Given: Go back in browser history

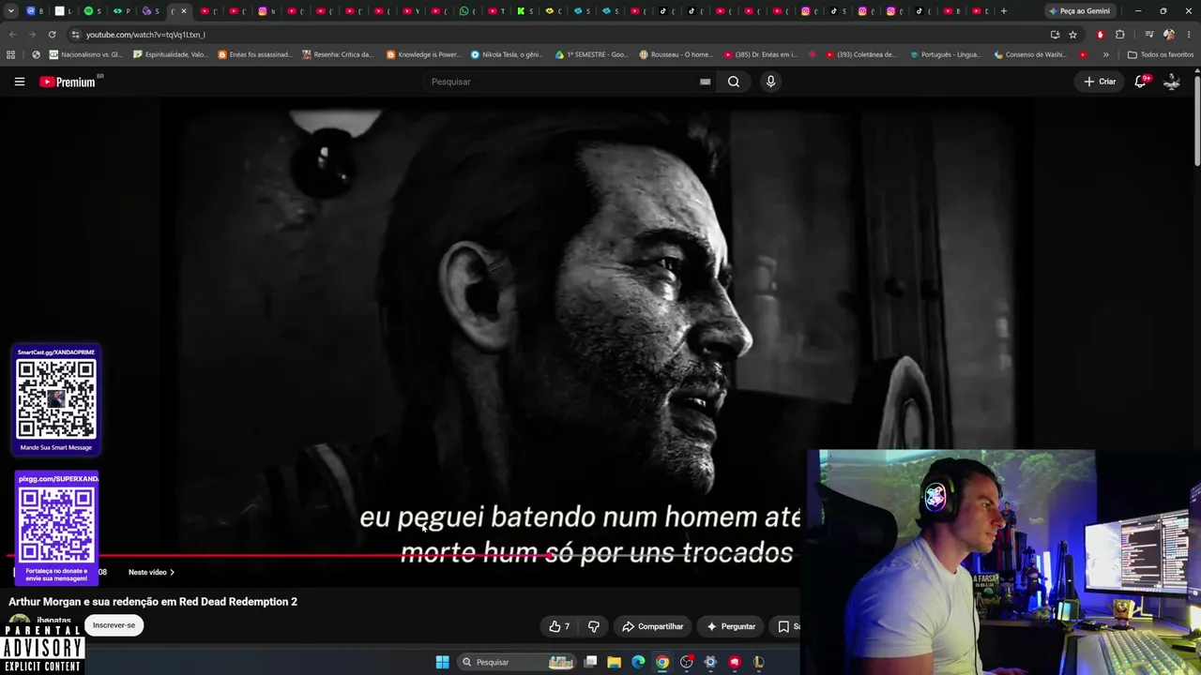Looking at the screenshot, I should [x=12, y=35].
